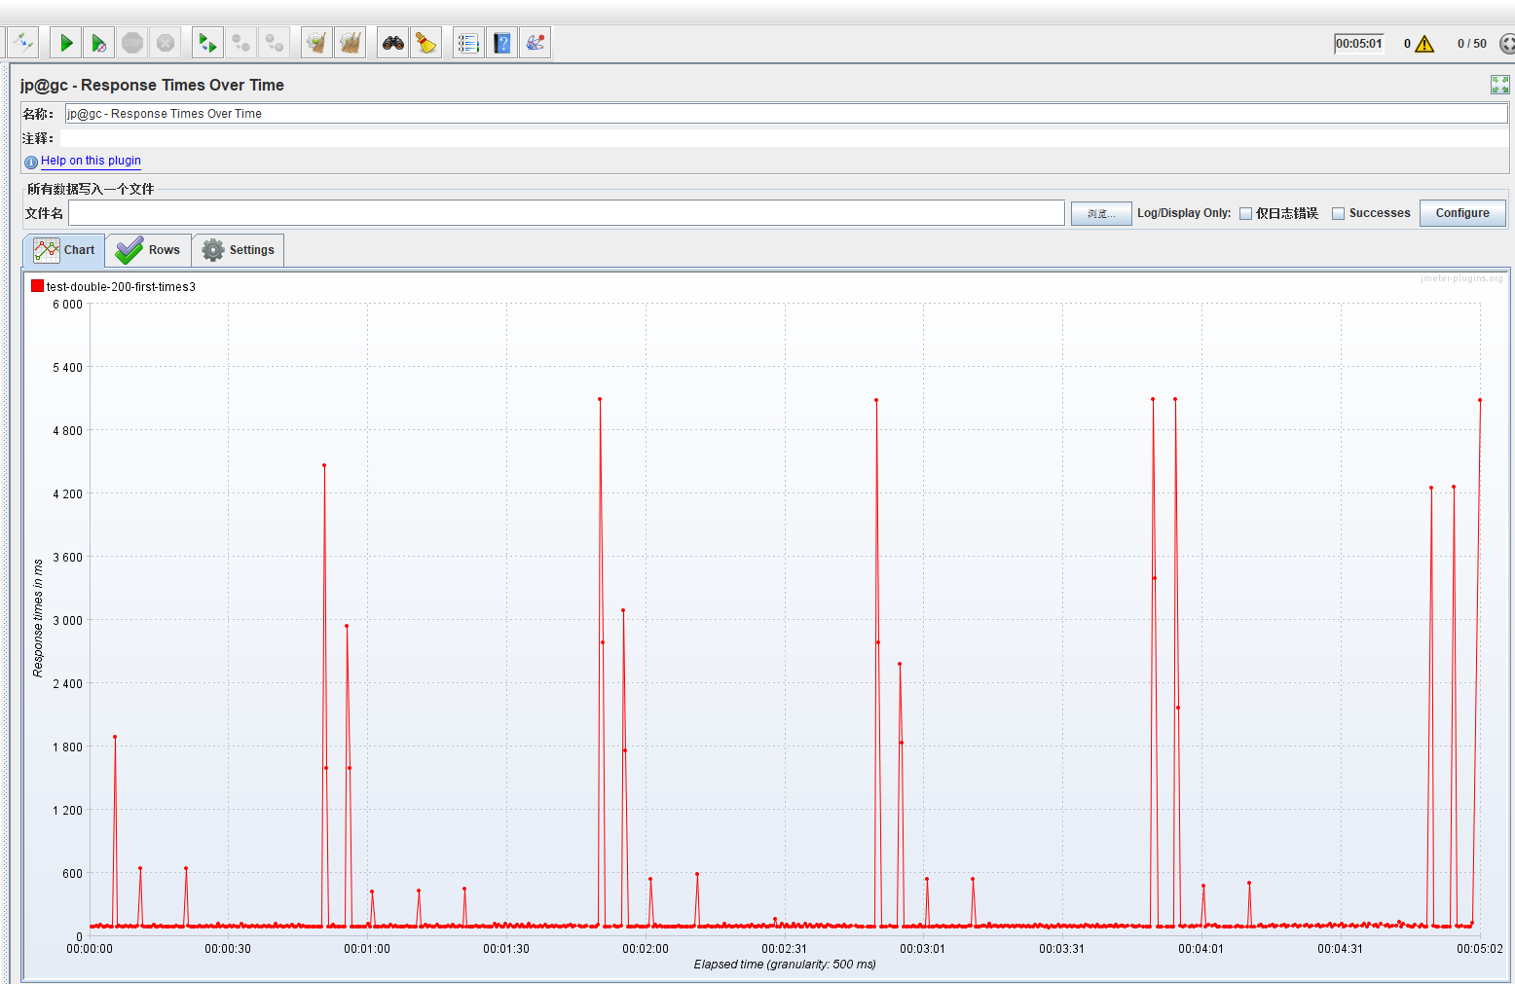The height and width of the screenshot is (984, 1515).
Task: Click Remote start all icon
Action: click(207, 43)
